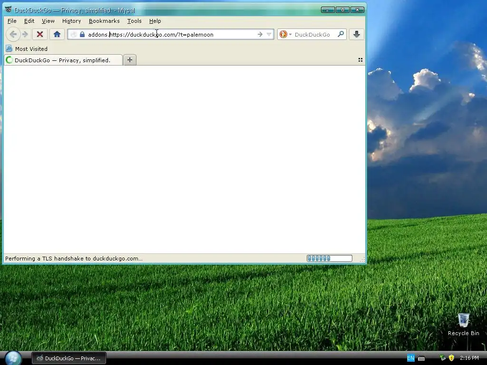The image size is (487, 365).
Task: Stop loading with the red X button
Action: 40,34
